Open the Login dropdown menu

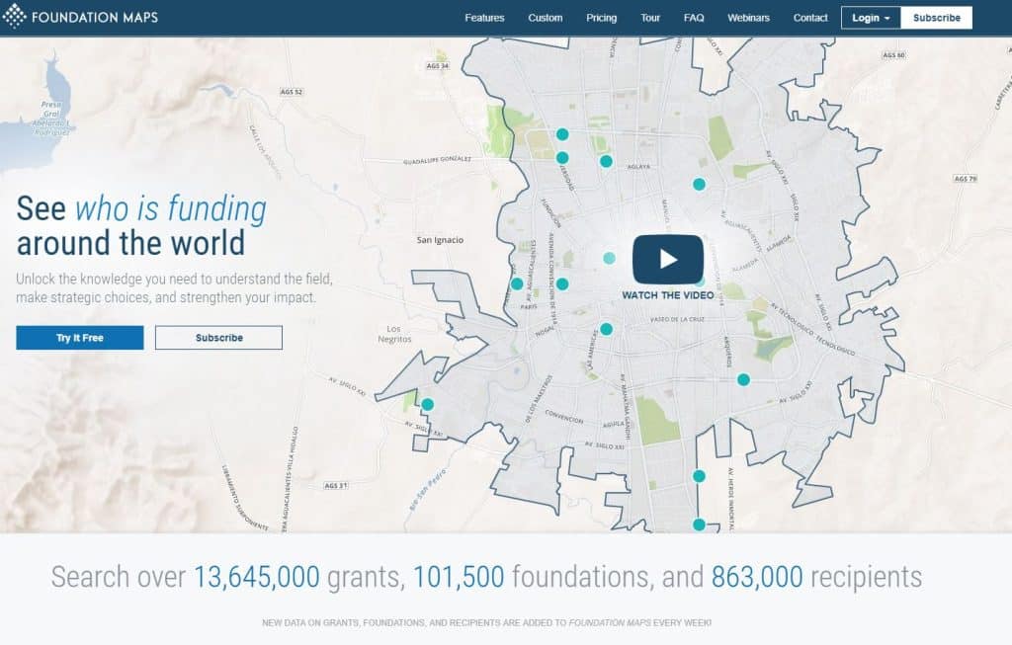[869, 17]
